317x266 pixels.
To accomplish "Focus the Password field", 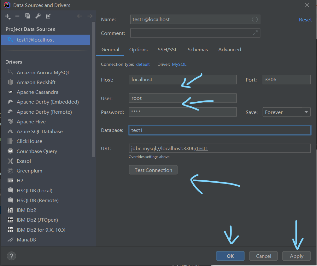I will (x=183, y=112).
